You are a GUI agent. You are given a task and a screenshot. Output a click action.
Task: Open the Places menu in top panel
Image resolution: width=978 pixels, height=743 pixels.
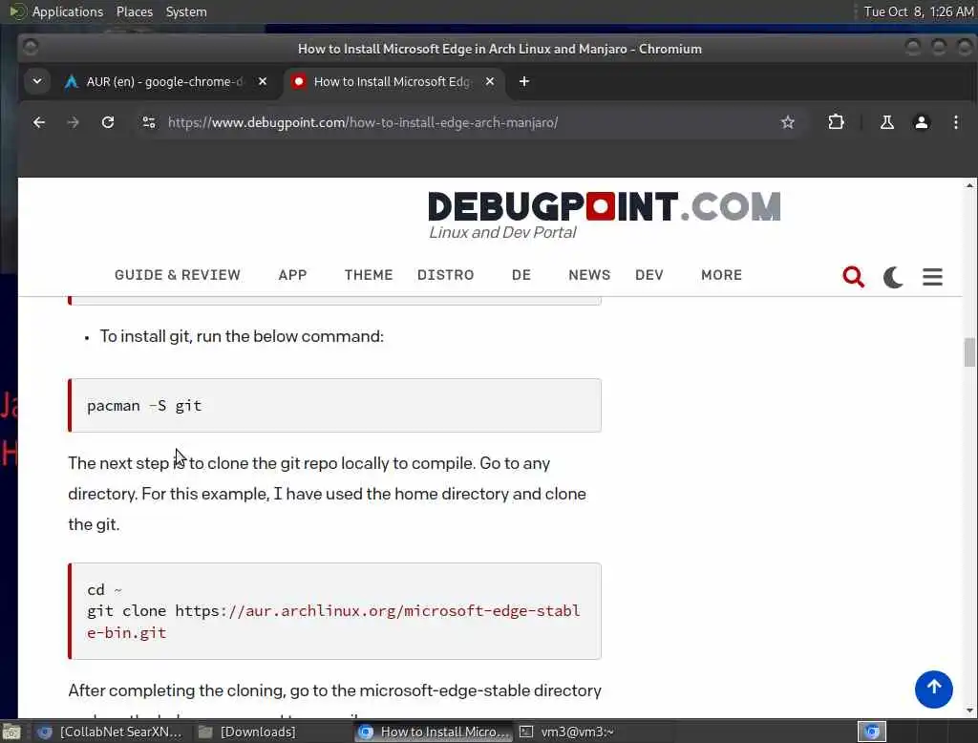pyautogui.click(x=134, y=11)
